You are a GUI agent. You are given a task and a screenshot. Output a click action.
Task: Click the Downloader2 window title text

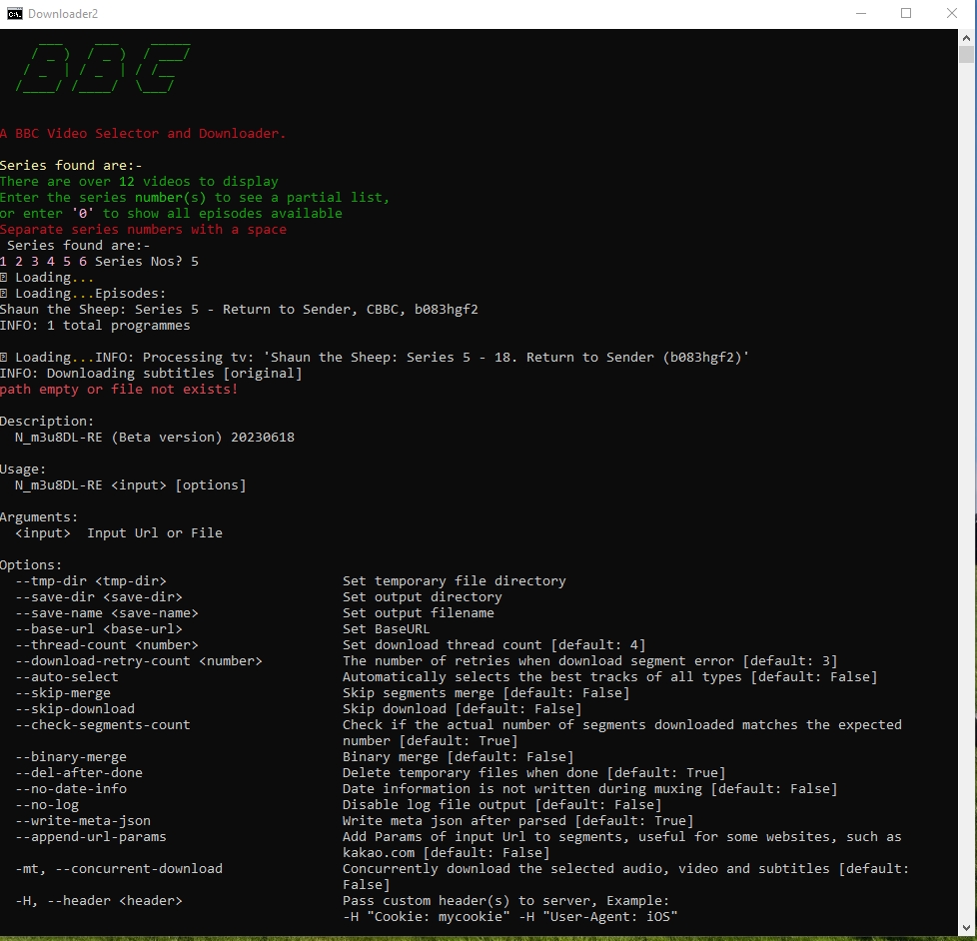(63, 14)
